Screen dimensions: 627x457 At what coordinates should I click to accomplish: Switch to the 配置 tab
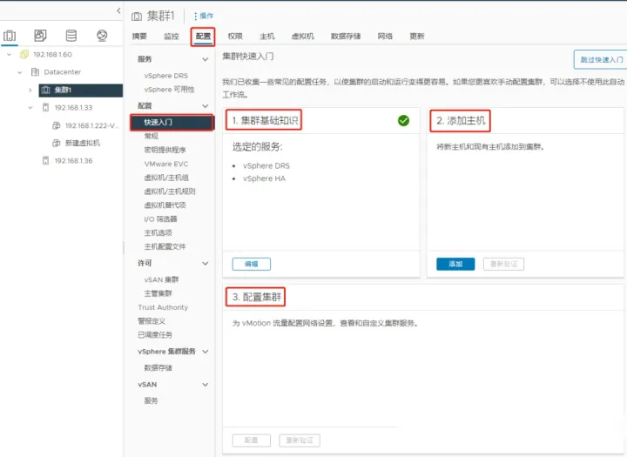203,37
